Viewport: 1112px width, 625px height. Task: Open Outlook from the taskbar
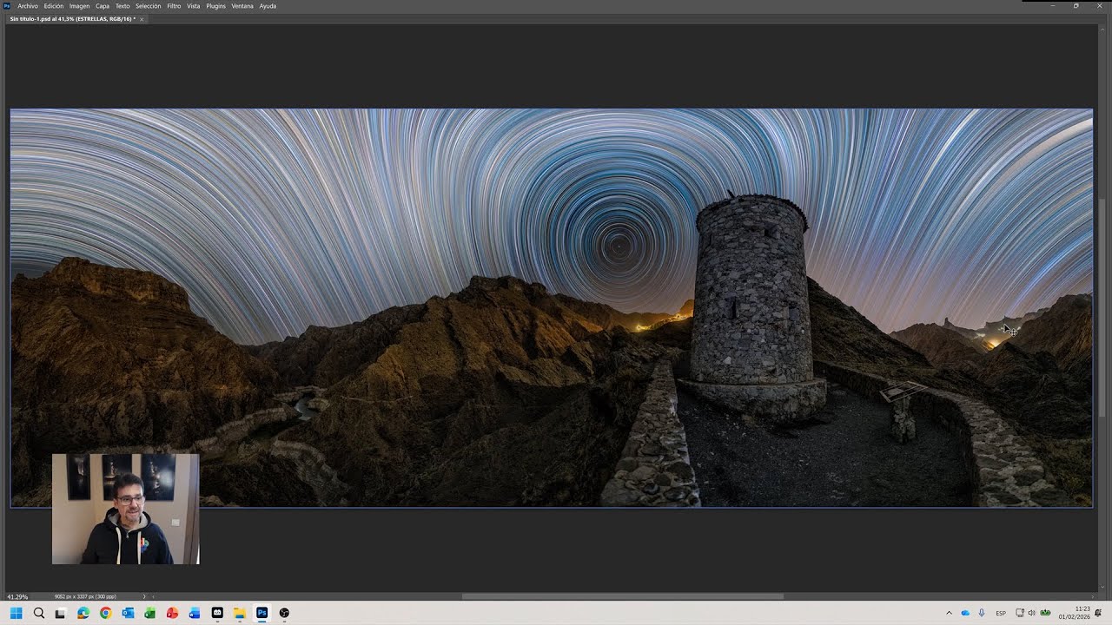coord(128,613)
